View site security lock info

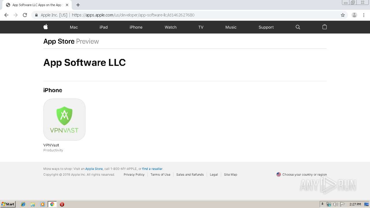click(x=36, y=15)
